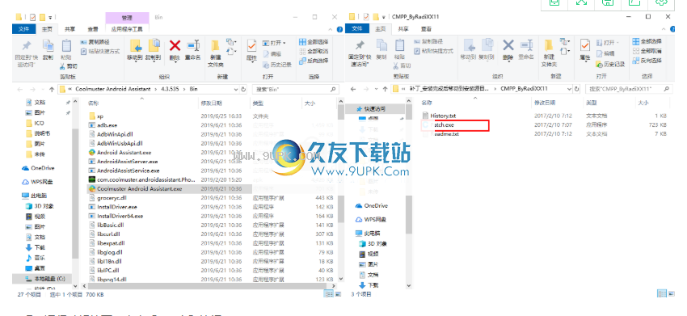The image size is (687, 316).
Task: Open recent locations arrow in CMPP_ByRadiXX11 window
Action: click(x=376, y=89)
